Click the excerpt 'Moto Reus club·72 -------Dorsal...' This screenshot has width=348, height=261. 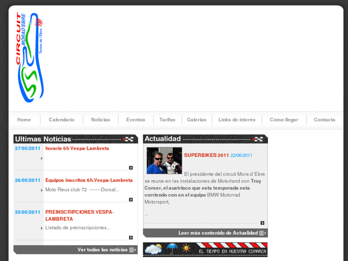click(x=82, y=190)
